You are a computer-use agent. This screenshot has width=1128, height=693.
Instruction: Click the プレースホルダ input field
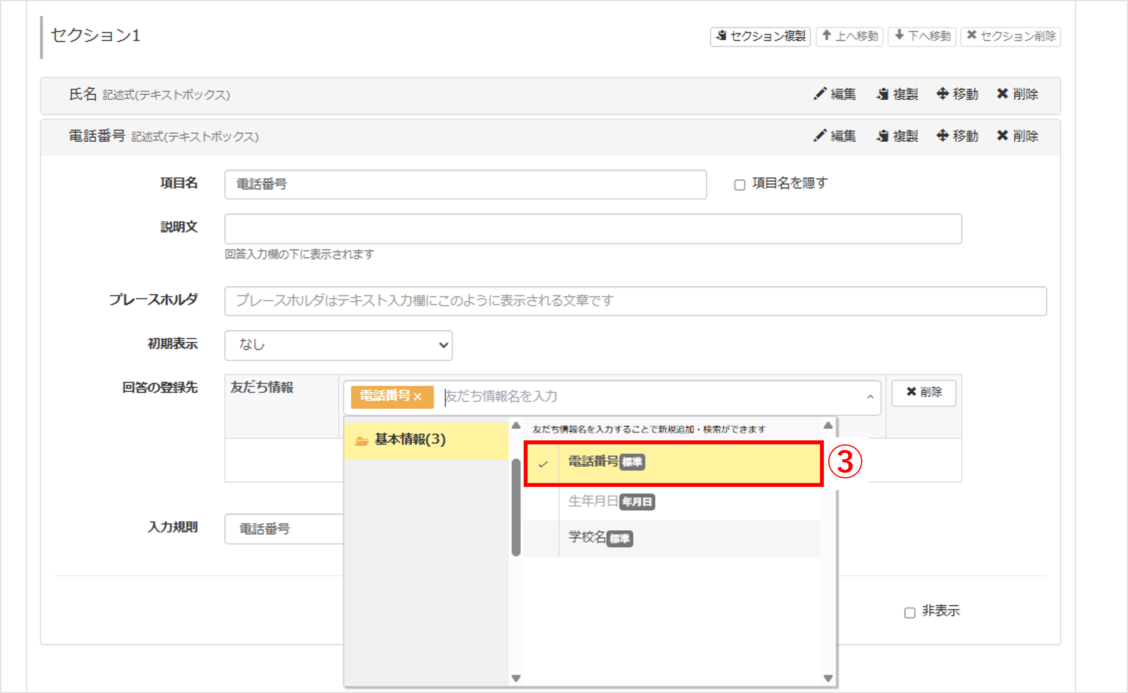(635, 301)
